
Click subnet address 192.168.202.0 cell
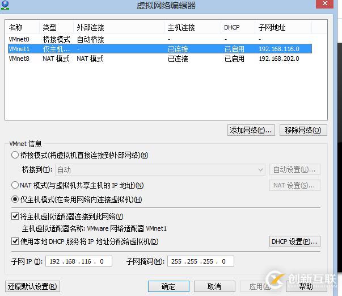tap(279, 59)
